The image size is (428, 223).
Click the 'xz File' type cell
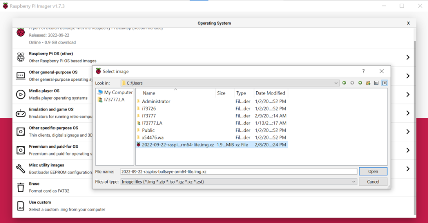pyautogui.click(x=242, y=145)
